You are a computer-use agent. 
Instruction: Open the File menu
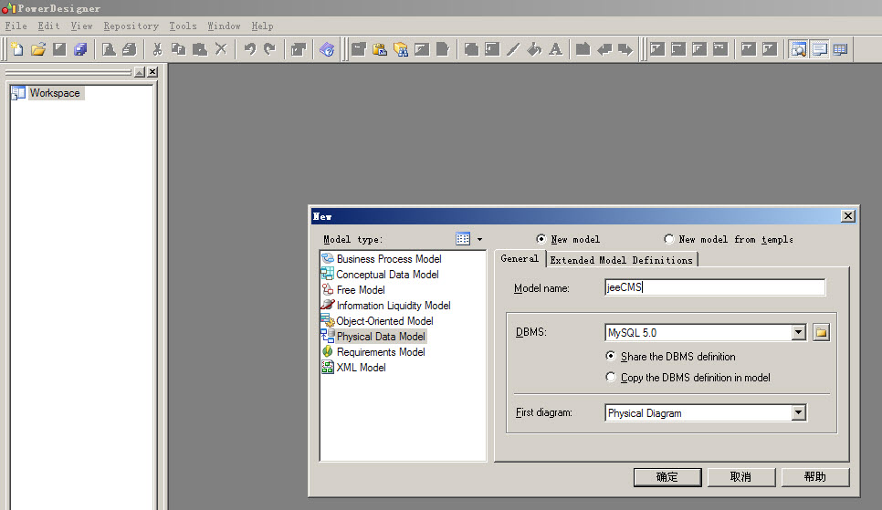tap(16, 26)
